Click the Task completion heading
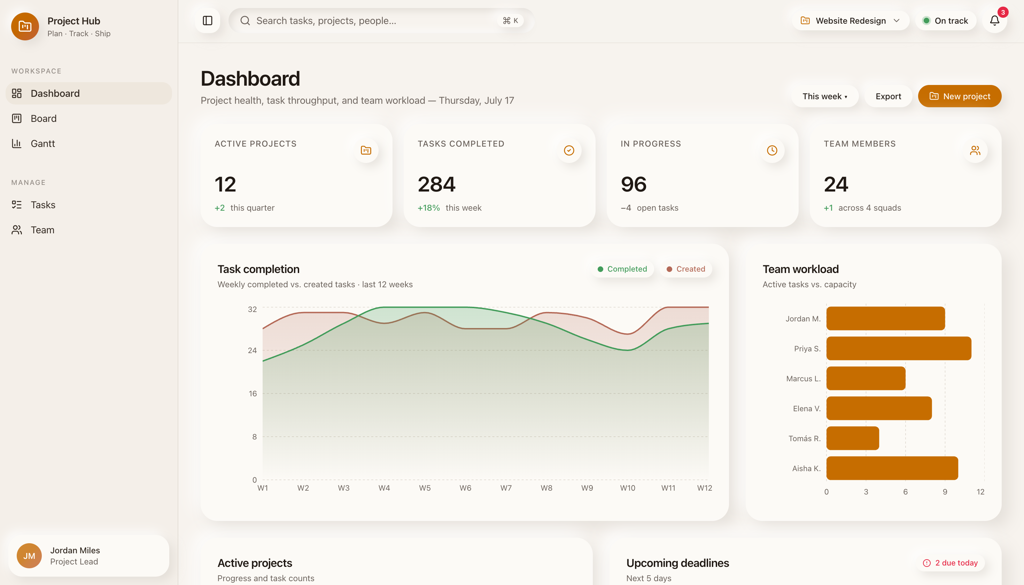 click(x=258, y=269)
